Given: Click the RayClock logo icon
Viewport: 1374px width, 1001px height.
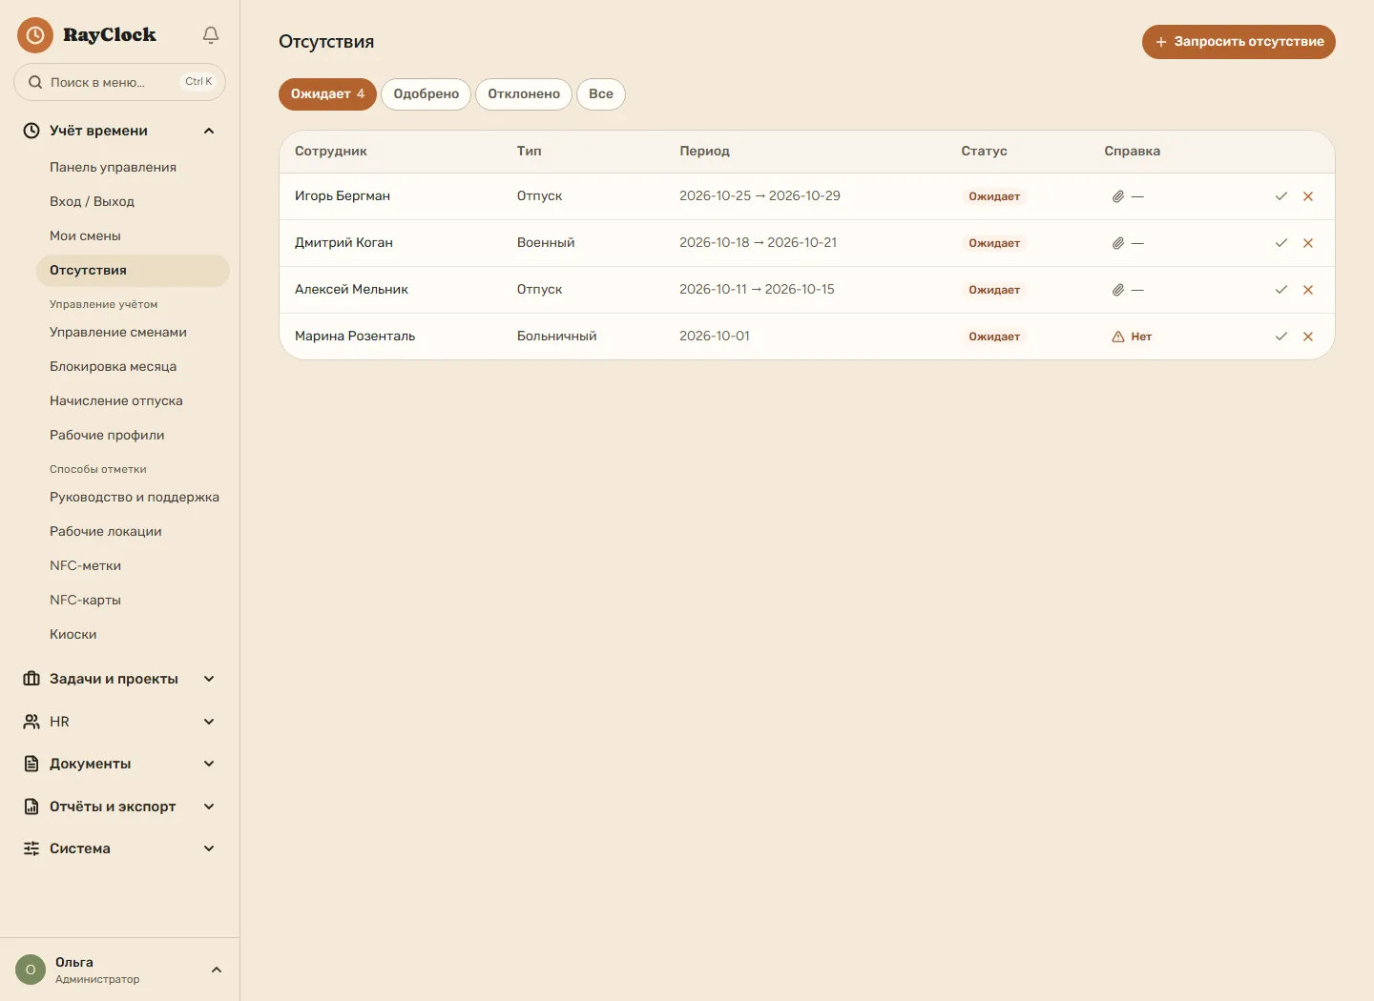Looking at the screenshot, I should click(35, 35).
